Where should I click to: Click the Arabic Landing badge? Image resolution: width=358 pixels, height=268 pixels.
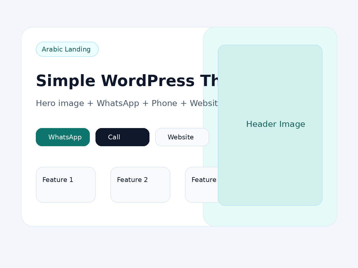pos(67,49)
